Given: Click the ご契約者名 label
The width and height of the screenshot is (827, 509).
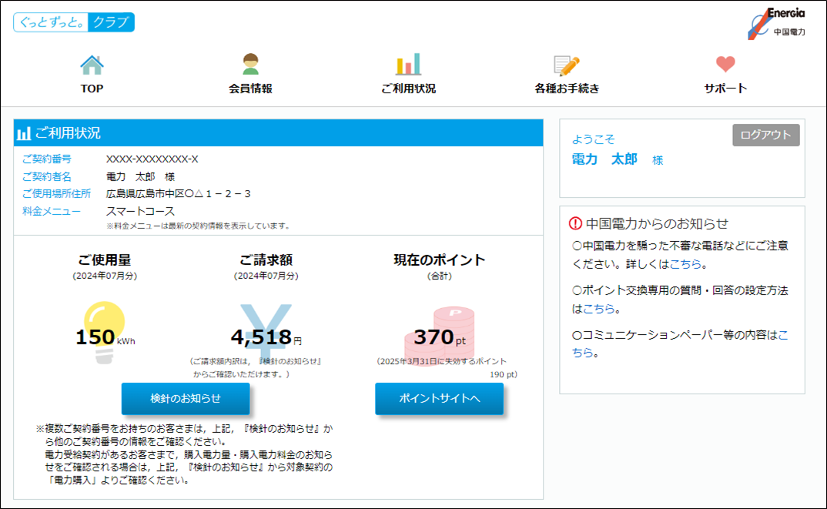Looking at the screenshot, I should coord(47,176).
